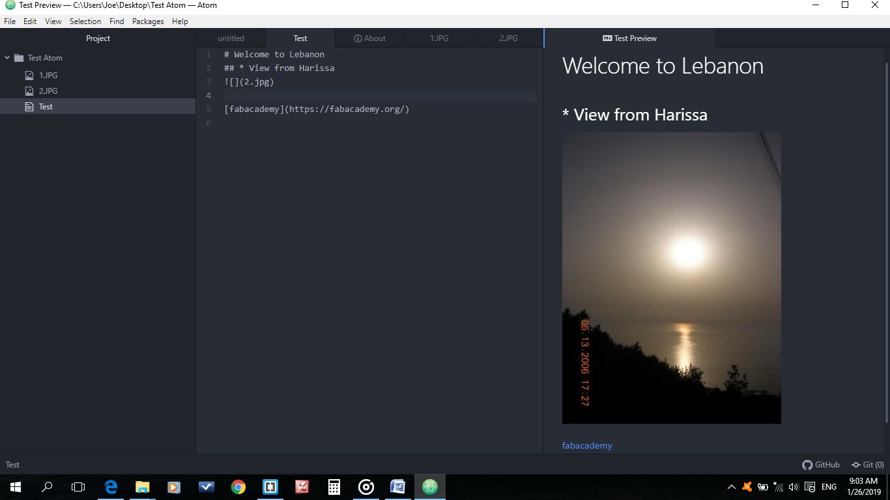Image resolution: width=890 pixels, height=500 pixels.
Task: Switch to the untitled editor tab
Action: coord(231,38)
